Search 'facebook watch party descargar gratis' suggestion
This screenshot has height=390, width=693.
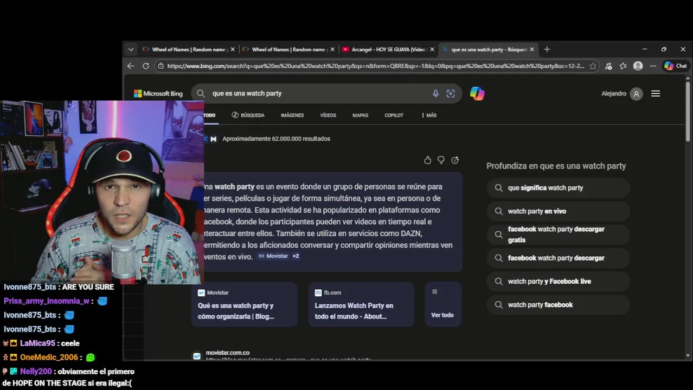point(558,235)
